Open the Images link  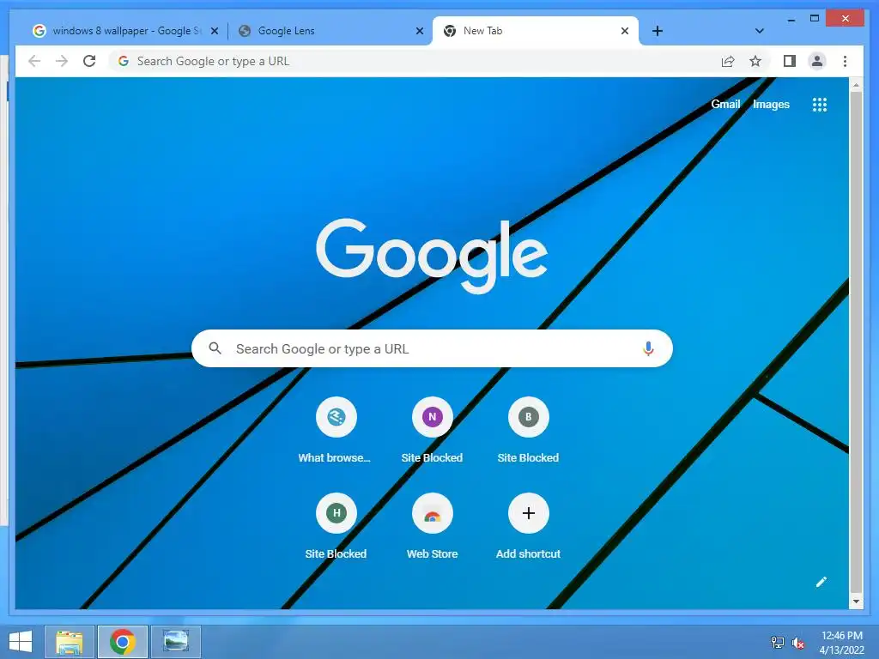pos(771,104)
